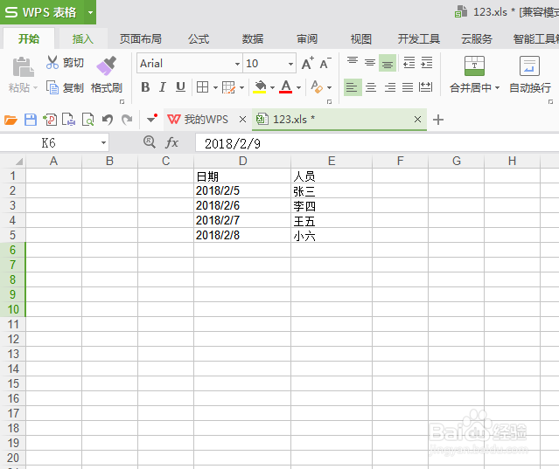Click the Paste clipboard icon
This screenshot has width=559, height=469.
tap(23, 67)
